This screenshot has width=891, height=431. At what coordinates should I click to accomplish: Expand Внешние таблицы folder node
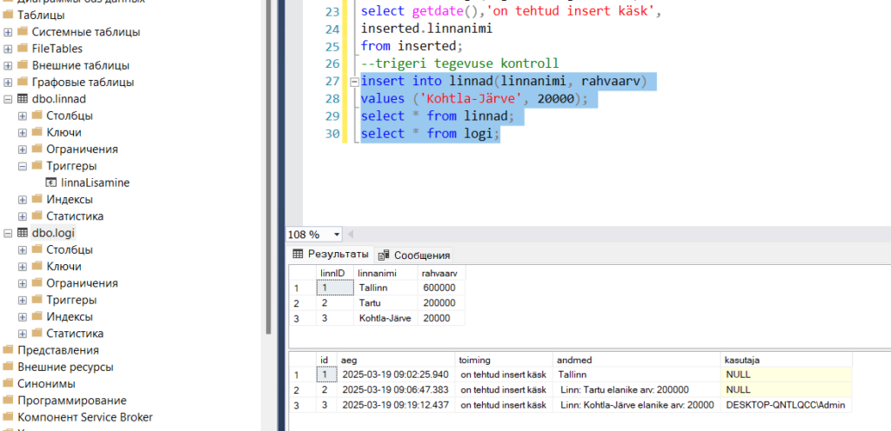8,66
